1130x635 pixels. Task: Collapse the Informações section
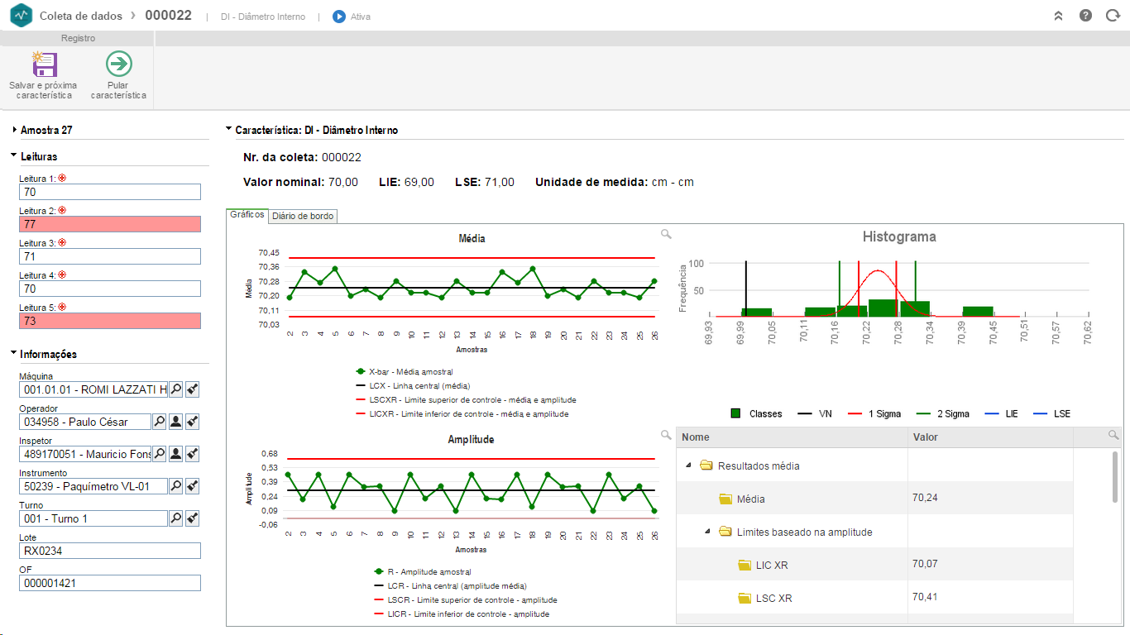[14, 353]
